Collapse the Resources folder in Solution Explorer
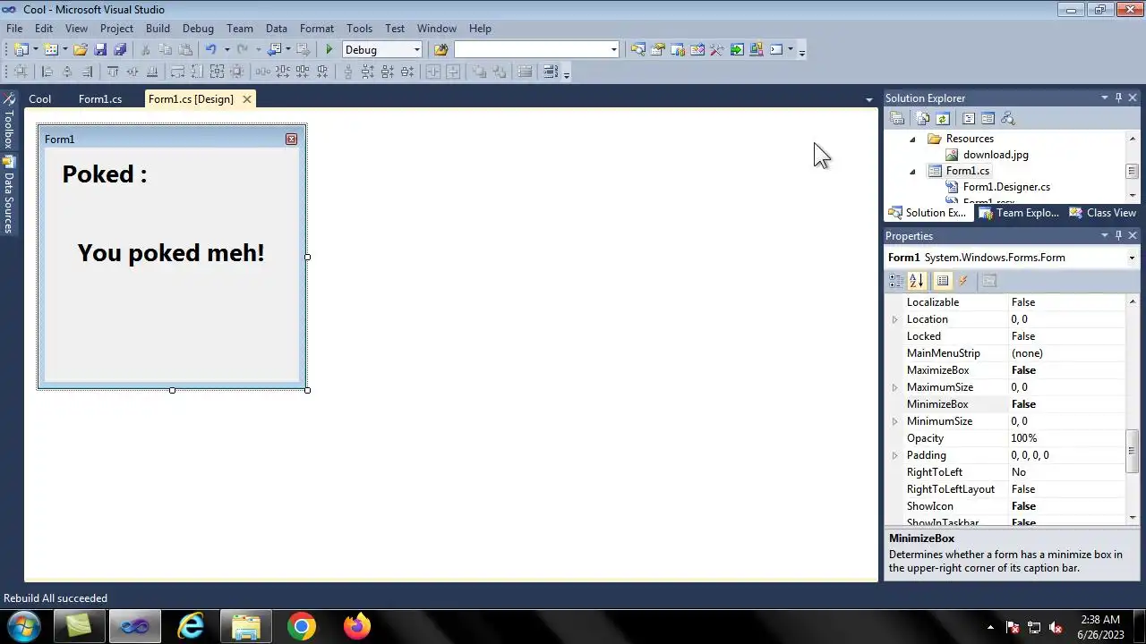Screen dimensions: 1146x644 [x=912, y=139]
